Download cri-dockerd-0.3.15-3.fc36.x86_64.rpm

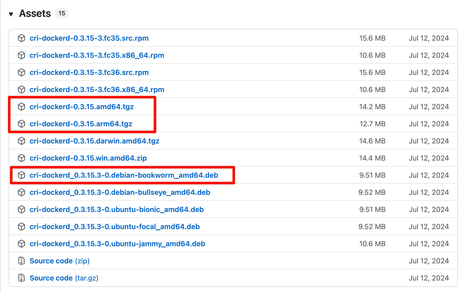pos(97,89)
